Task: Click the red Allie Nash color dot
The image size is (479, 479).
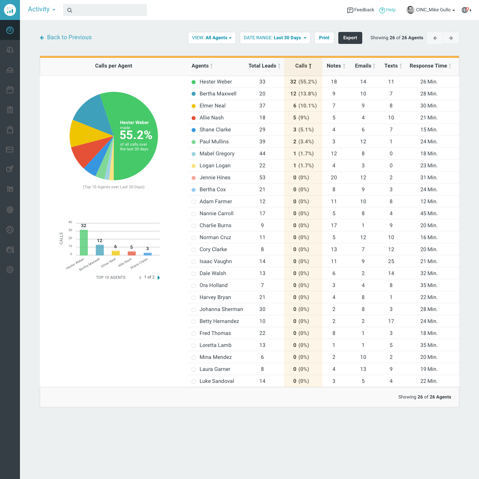Action: point(194,118)
